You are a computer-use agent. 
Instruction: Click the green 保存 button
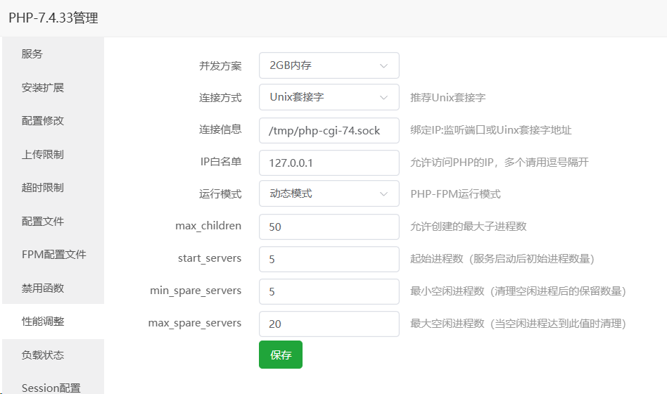click(x=280, y=355)
